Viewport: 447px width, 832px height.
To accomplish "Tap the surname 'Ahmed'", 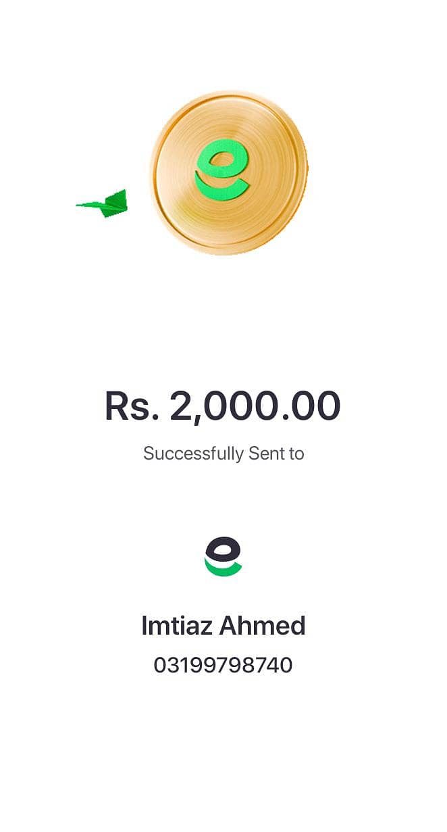I will 263,626.
